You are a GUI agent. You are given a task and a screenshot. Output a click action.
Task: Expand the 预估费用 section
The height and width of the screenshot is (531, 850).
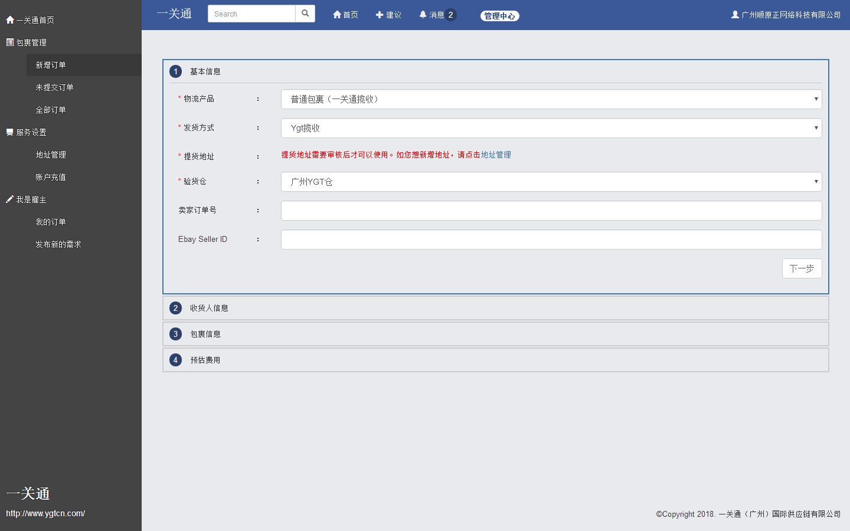(496, 360)
